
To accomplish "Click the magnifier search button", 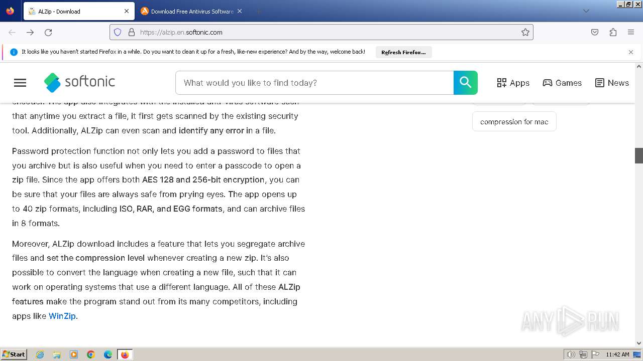I will (x=466, y=83).
